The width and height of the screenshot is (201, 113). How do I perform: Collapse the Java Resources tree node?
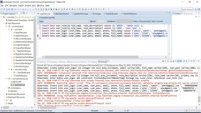(x=4, y=23)
